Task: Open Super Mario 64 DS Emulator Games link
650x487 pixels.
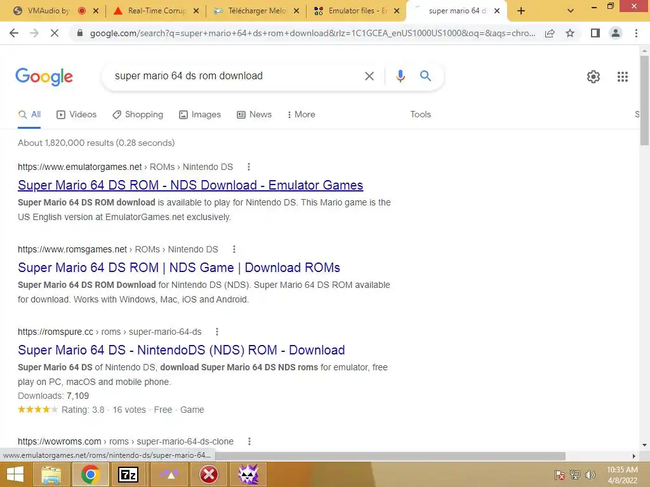Action: click(x=190, y=185)
